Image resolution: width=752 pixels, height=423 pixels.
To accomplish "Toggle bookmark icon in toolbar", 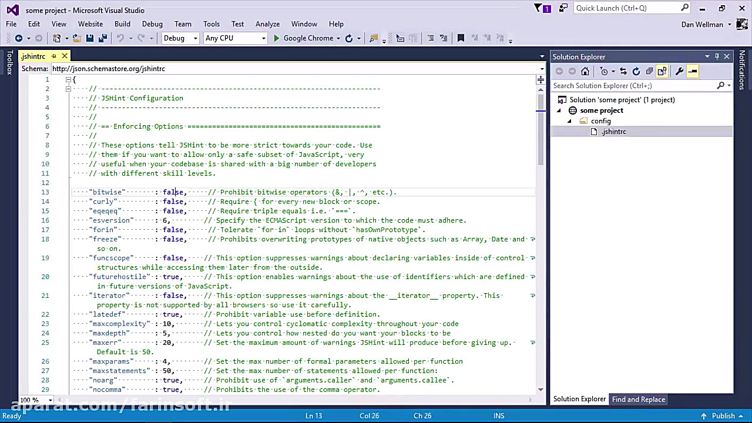I will click(x=461, y=38).
